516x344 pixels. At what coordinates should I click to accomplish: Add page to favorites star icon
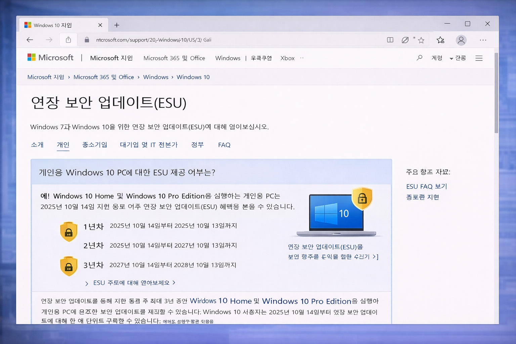tap(421, 40)
